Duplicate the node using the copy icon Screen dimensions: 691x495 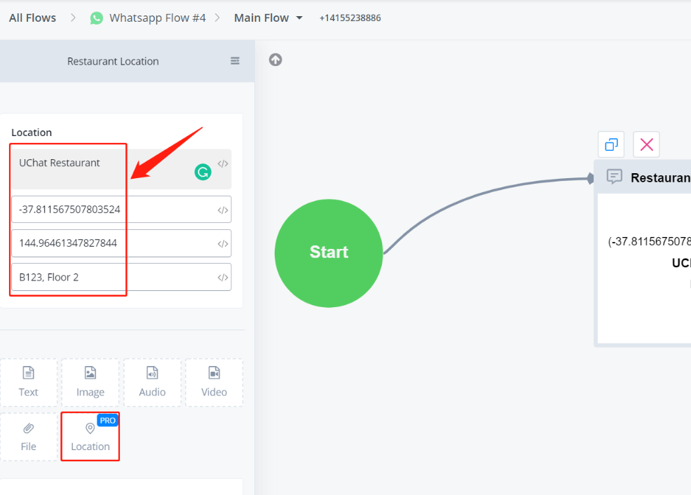[x=611, y=144]
